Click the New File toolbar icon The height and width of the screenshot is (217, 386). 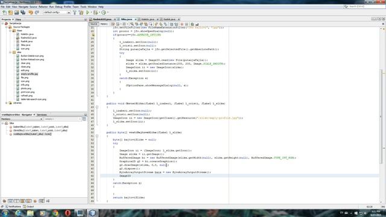(x=4, y=12)
